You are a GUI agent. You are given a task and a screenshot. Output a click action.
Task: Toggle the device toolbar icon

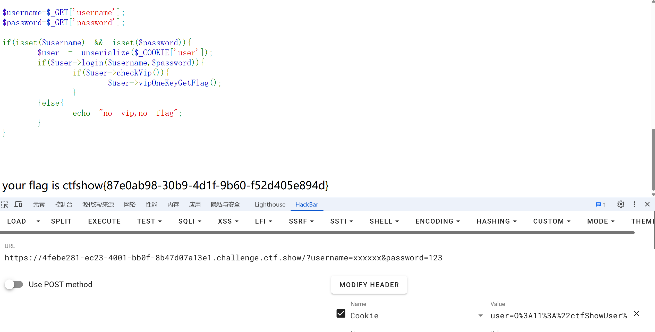point(18,205)
